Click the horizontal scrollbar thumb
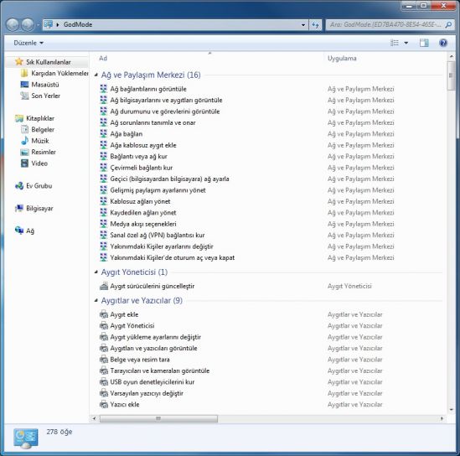The height and width of the screenshot is (456, 460). (x=158, y=418)
